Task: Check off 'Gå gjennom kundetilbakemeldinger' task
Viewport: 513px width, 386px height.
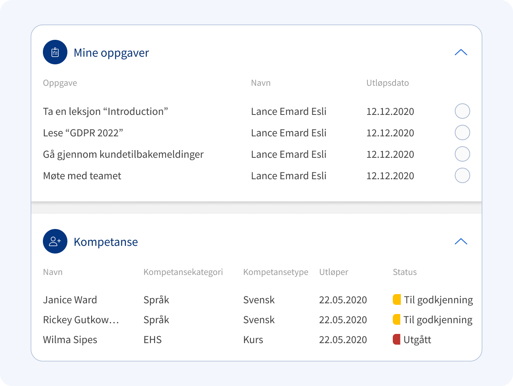Action: pyautogui.click(x=462, y=154)
